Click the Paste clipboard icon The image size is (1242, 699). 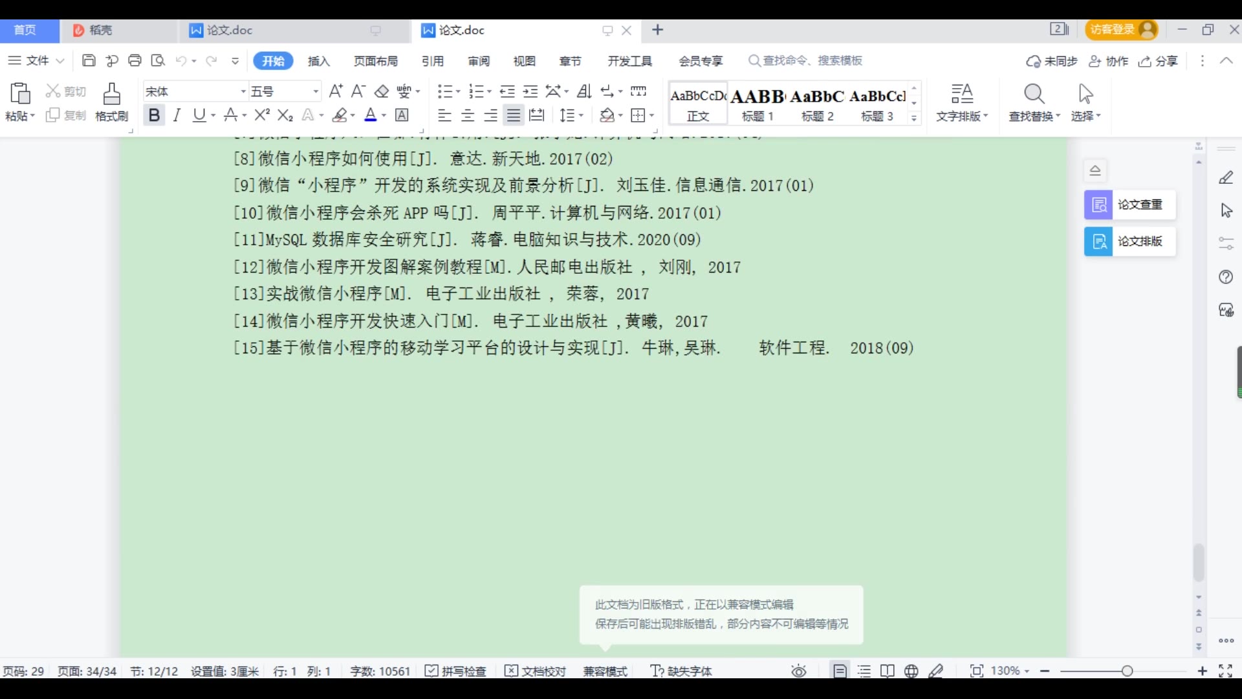[x=20, y=94]
